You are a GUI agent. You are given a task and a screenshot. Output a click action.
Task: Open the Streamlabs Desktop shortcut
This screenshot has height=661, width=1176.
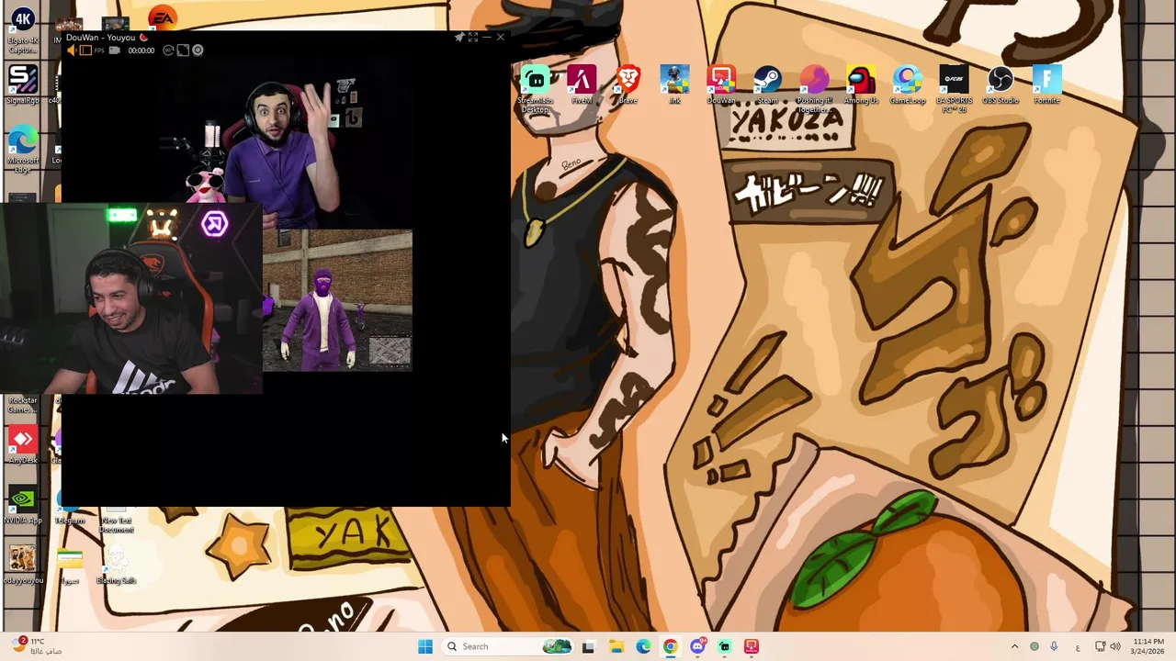535,89
